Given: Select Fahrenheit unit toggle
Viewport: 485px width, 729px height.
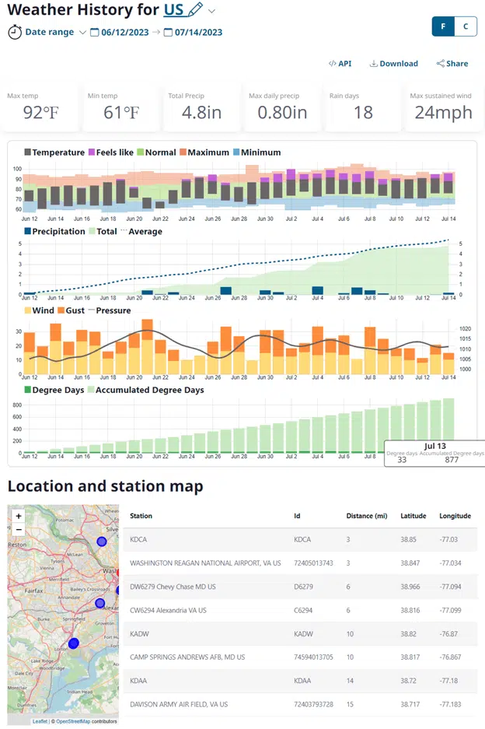Looking at the screenshot, I should pyautogui.click(x=443, y=26).
